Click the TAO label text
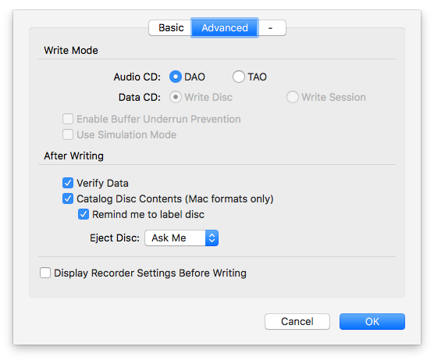Image resolution: width=434 pixels, height=361 pixels. (257, 77)
